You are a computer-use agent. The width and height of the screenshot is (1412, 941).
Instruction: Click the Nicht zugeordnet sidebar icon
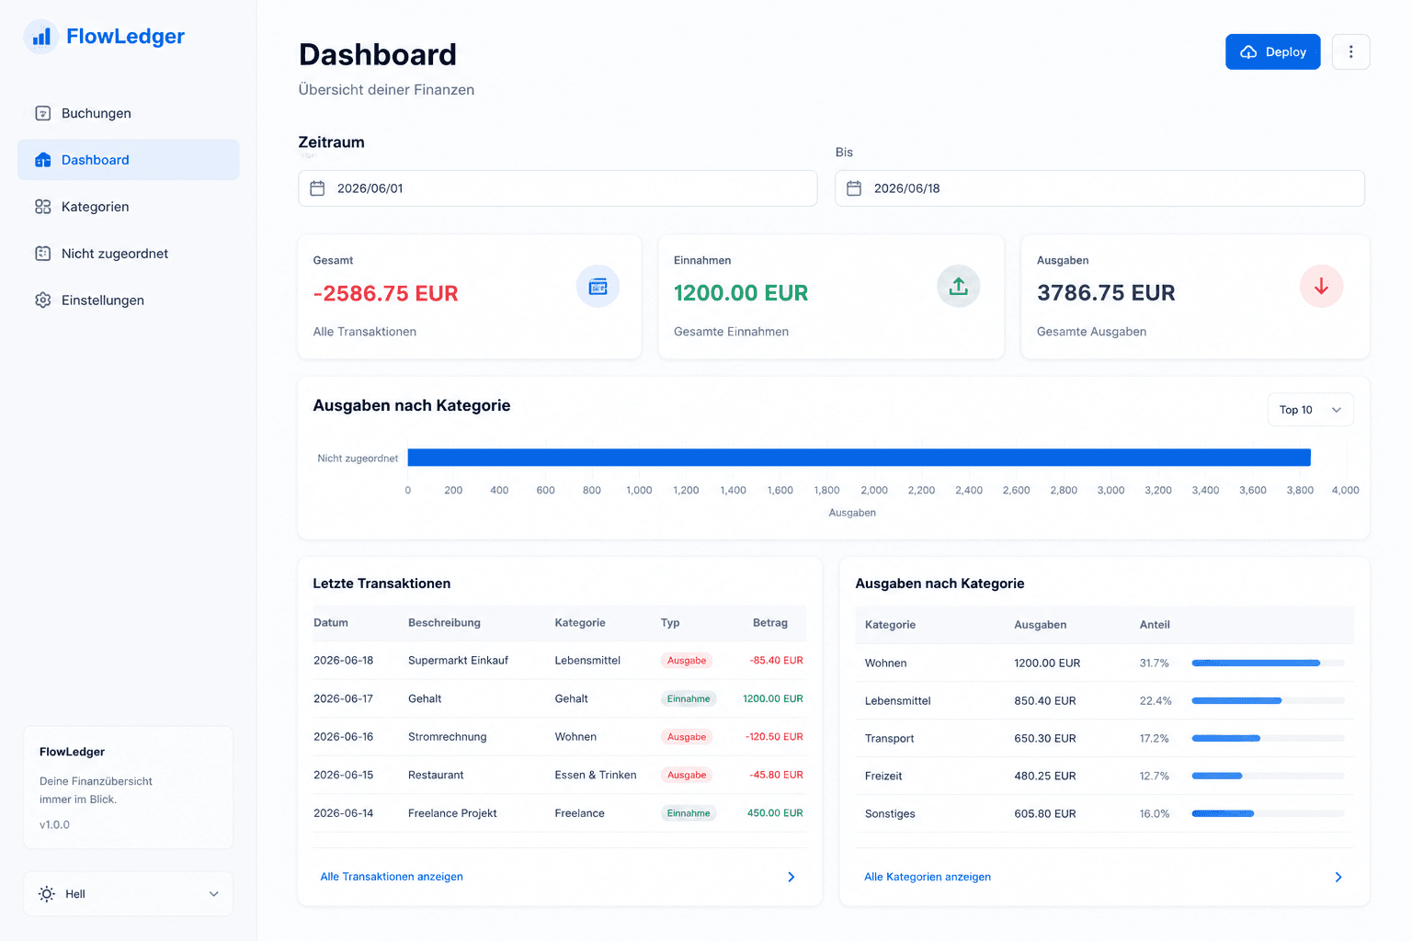tap(42, 254)
